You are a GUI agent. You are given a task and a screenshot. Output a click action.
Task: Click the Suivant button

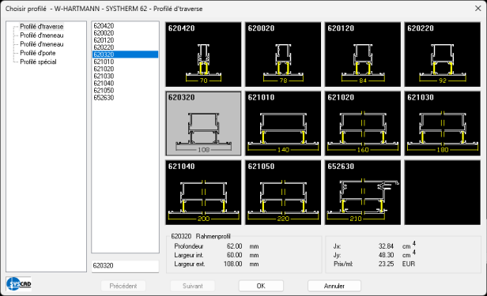193,286
